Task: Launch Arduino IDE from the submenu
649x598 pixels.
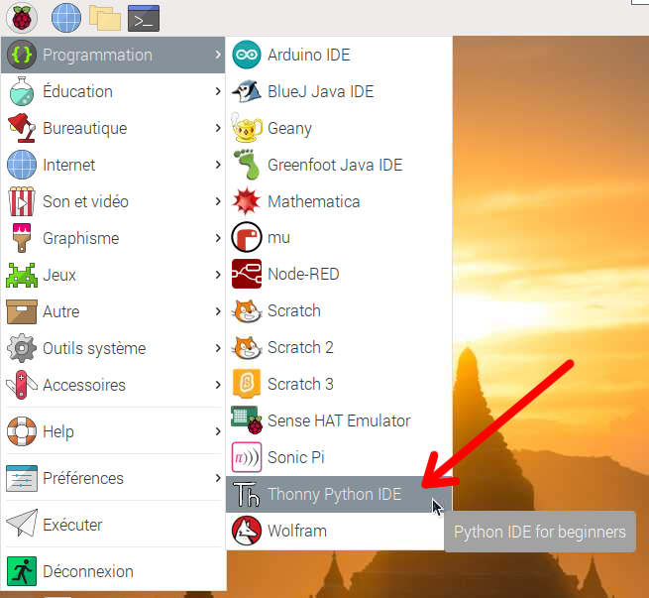Action: 339,55
